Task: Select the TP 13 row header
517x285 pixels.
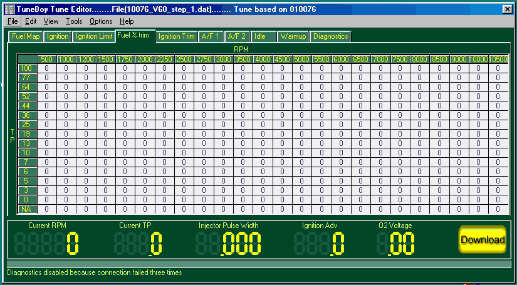Action: [x=27, y=143]
